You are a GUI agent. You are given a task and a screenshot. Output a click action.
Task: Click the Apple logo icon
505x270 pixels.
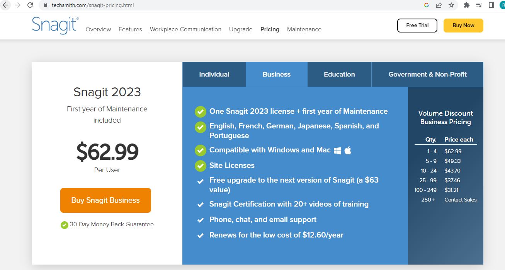pos(348,150)
